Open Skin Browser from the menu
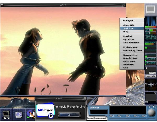The height and width of the screenshot is (122, 157). click(131, 42)
